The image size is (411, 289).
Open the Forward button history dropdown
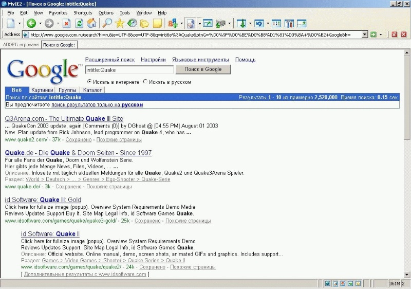click(x=58, y=24)
